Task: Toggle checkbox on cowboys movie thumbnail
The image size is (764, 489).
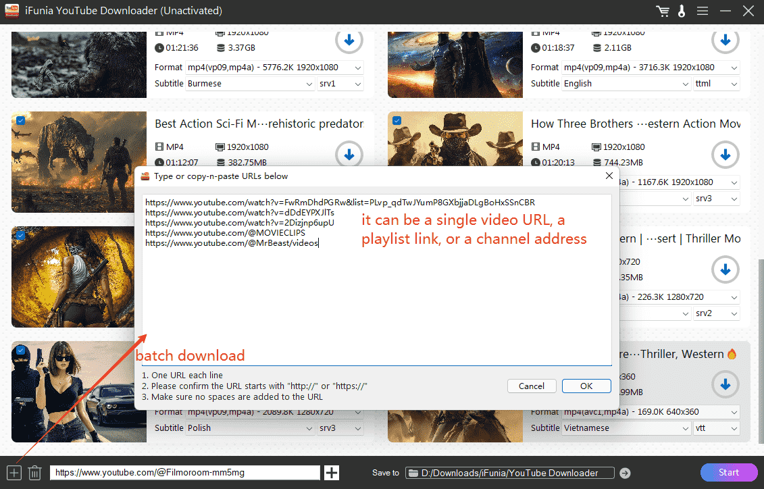Action: (397, 120)
